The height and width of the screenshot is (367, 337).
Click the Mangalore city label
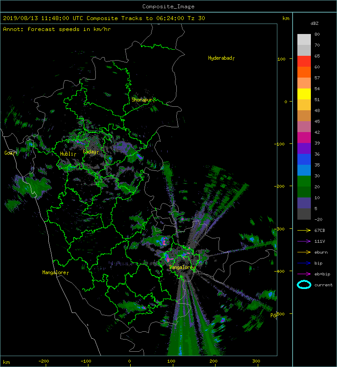click(54, 272)
